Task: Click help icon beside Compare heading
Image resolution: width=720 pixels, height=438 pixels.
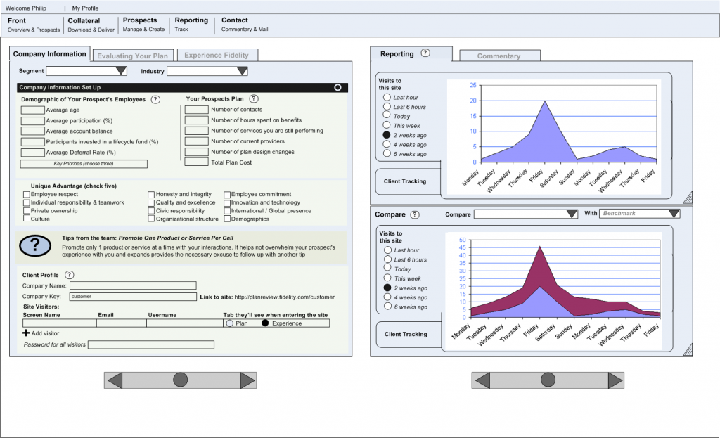Action: 415,214
